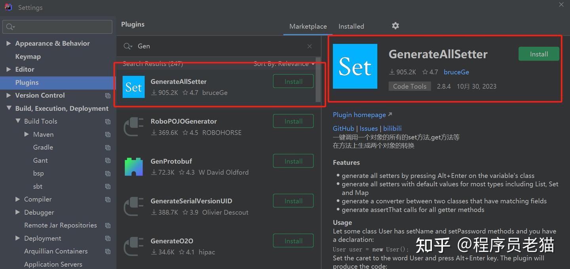Click the project-level icon beside Gradle
This screenshot has height=269, width=570.
tap(108, 147)
